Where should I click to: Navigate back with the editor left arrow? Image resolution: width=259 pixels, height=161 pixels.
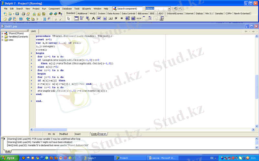click(x=246, y=31)
